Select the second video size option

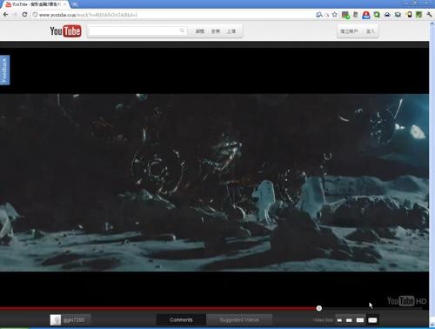coord(349,320)
